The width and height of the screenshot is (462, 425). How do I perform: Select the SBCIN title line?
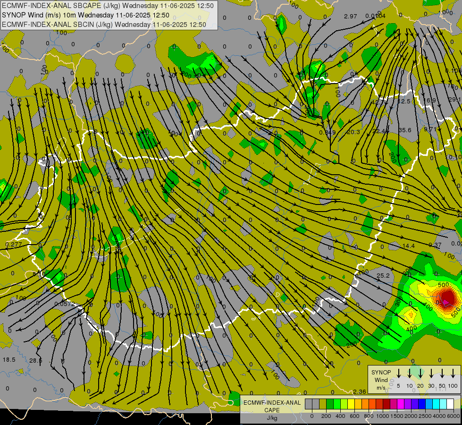104,25
